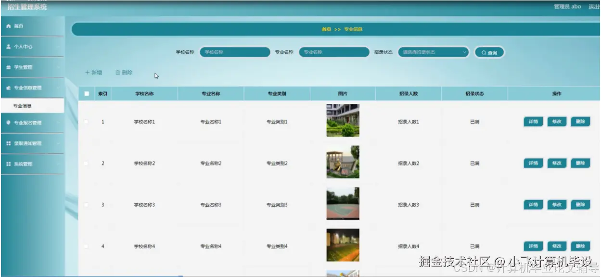The height and width of the screenshot is (277, 601).
Task: Open 详情 for row 学校名称1
Action: [533, 122]
